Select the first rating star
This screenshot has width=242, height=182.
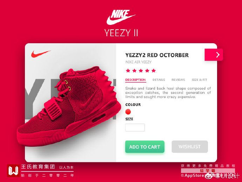(128, 71)
